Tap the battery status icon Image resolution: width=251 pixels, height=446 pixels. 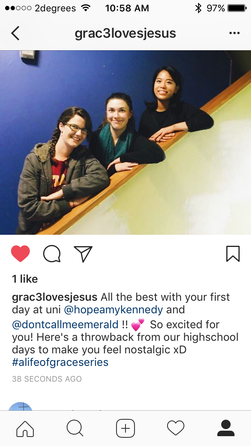pyautogui.click(x=237, y=8)
